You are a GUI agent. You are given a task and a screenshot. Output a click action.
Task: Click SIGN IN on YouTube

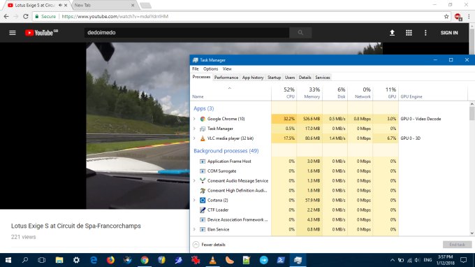(449, 32)
